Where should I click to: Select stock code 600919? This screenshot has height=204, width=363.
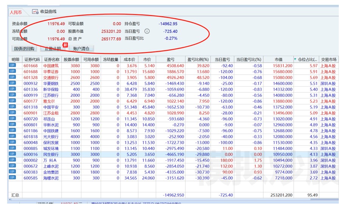pyautogui.click(x=31, y=95)
